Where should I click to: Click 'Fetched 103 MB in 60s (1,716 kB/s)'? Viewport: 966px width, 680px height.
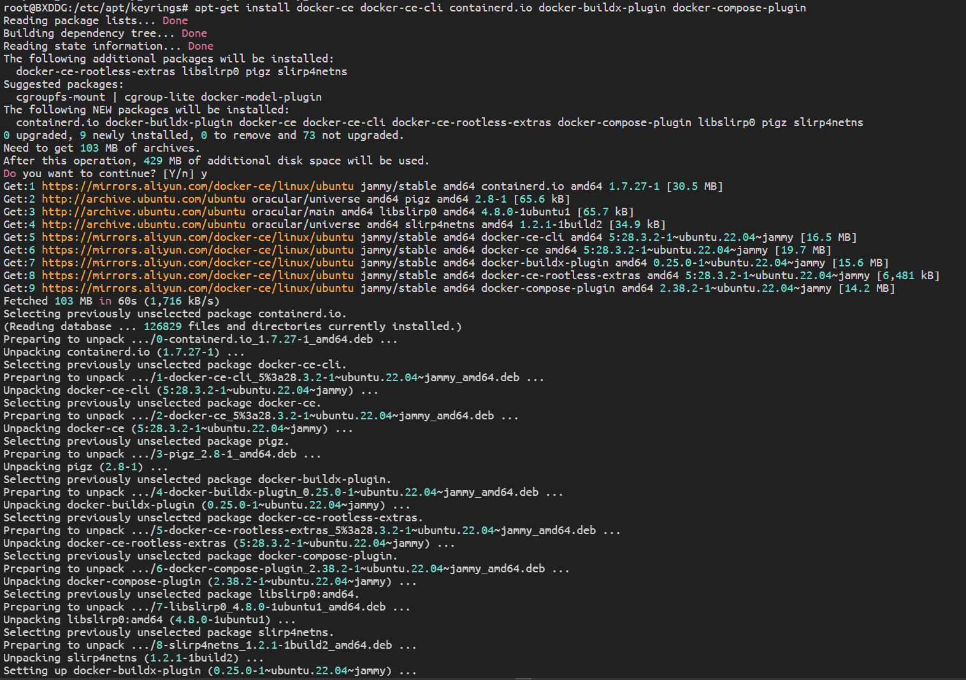[x=112, y=301]
